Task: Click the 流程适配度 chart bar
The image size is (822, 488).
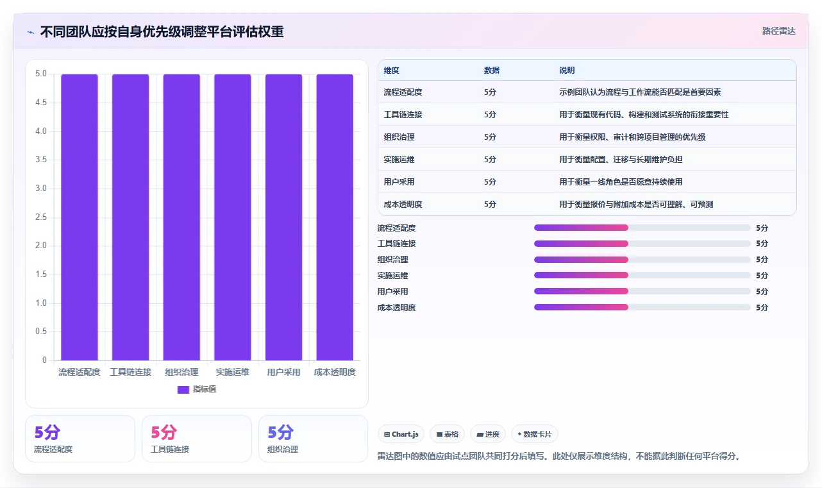Action: point(80,217)
